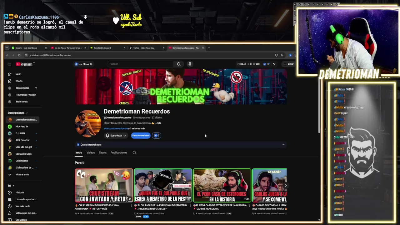Screen dimensions: 400x225
Task: Open the new browser tab plus button
Action: click(x=209, y=48)
